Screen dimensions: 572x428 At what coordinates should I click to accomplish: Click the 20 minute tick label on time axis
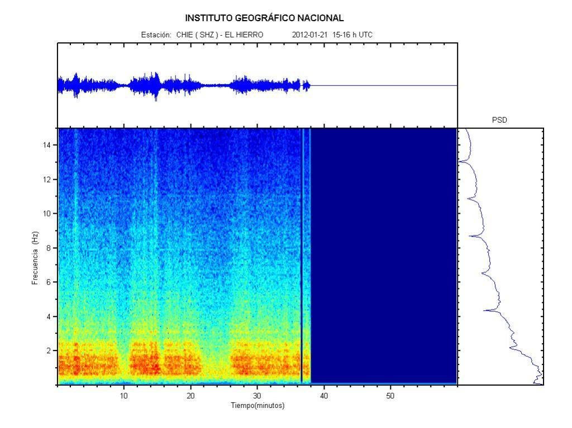[190, 396]
